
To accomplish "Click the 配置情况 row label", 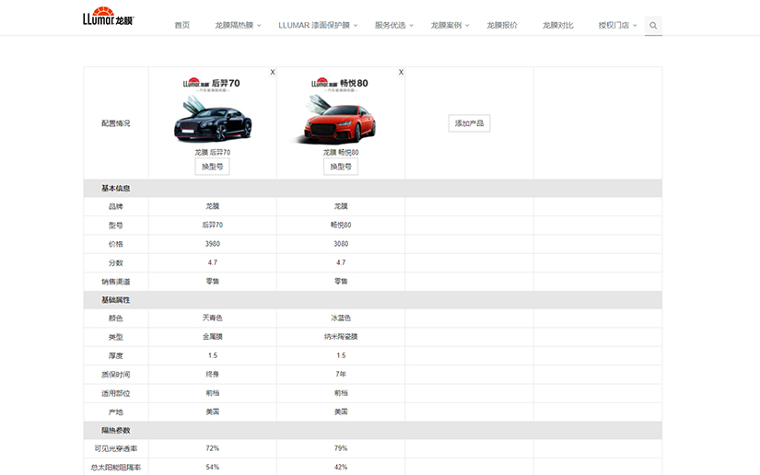I will (115, 123).
